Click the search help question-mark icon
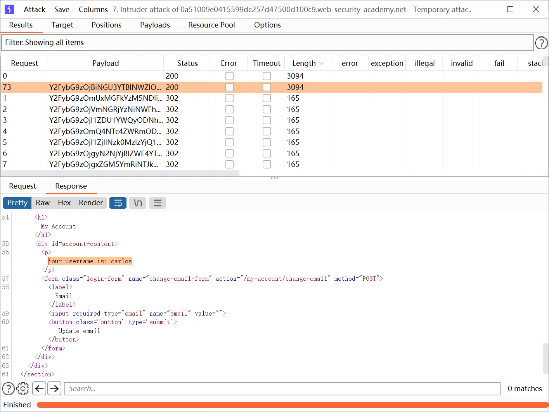Viewport: 549px width, 412px height. pyautogui.click(x=8, y=388)
